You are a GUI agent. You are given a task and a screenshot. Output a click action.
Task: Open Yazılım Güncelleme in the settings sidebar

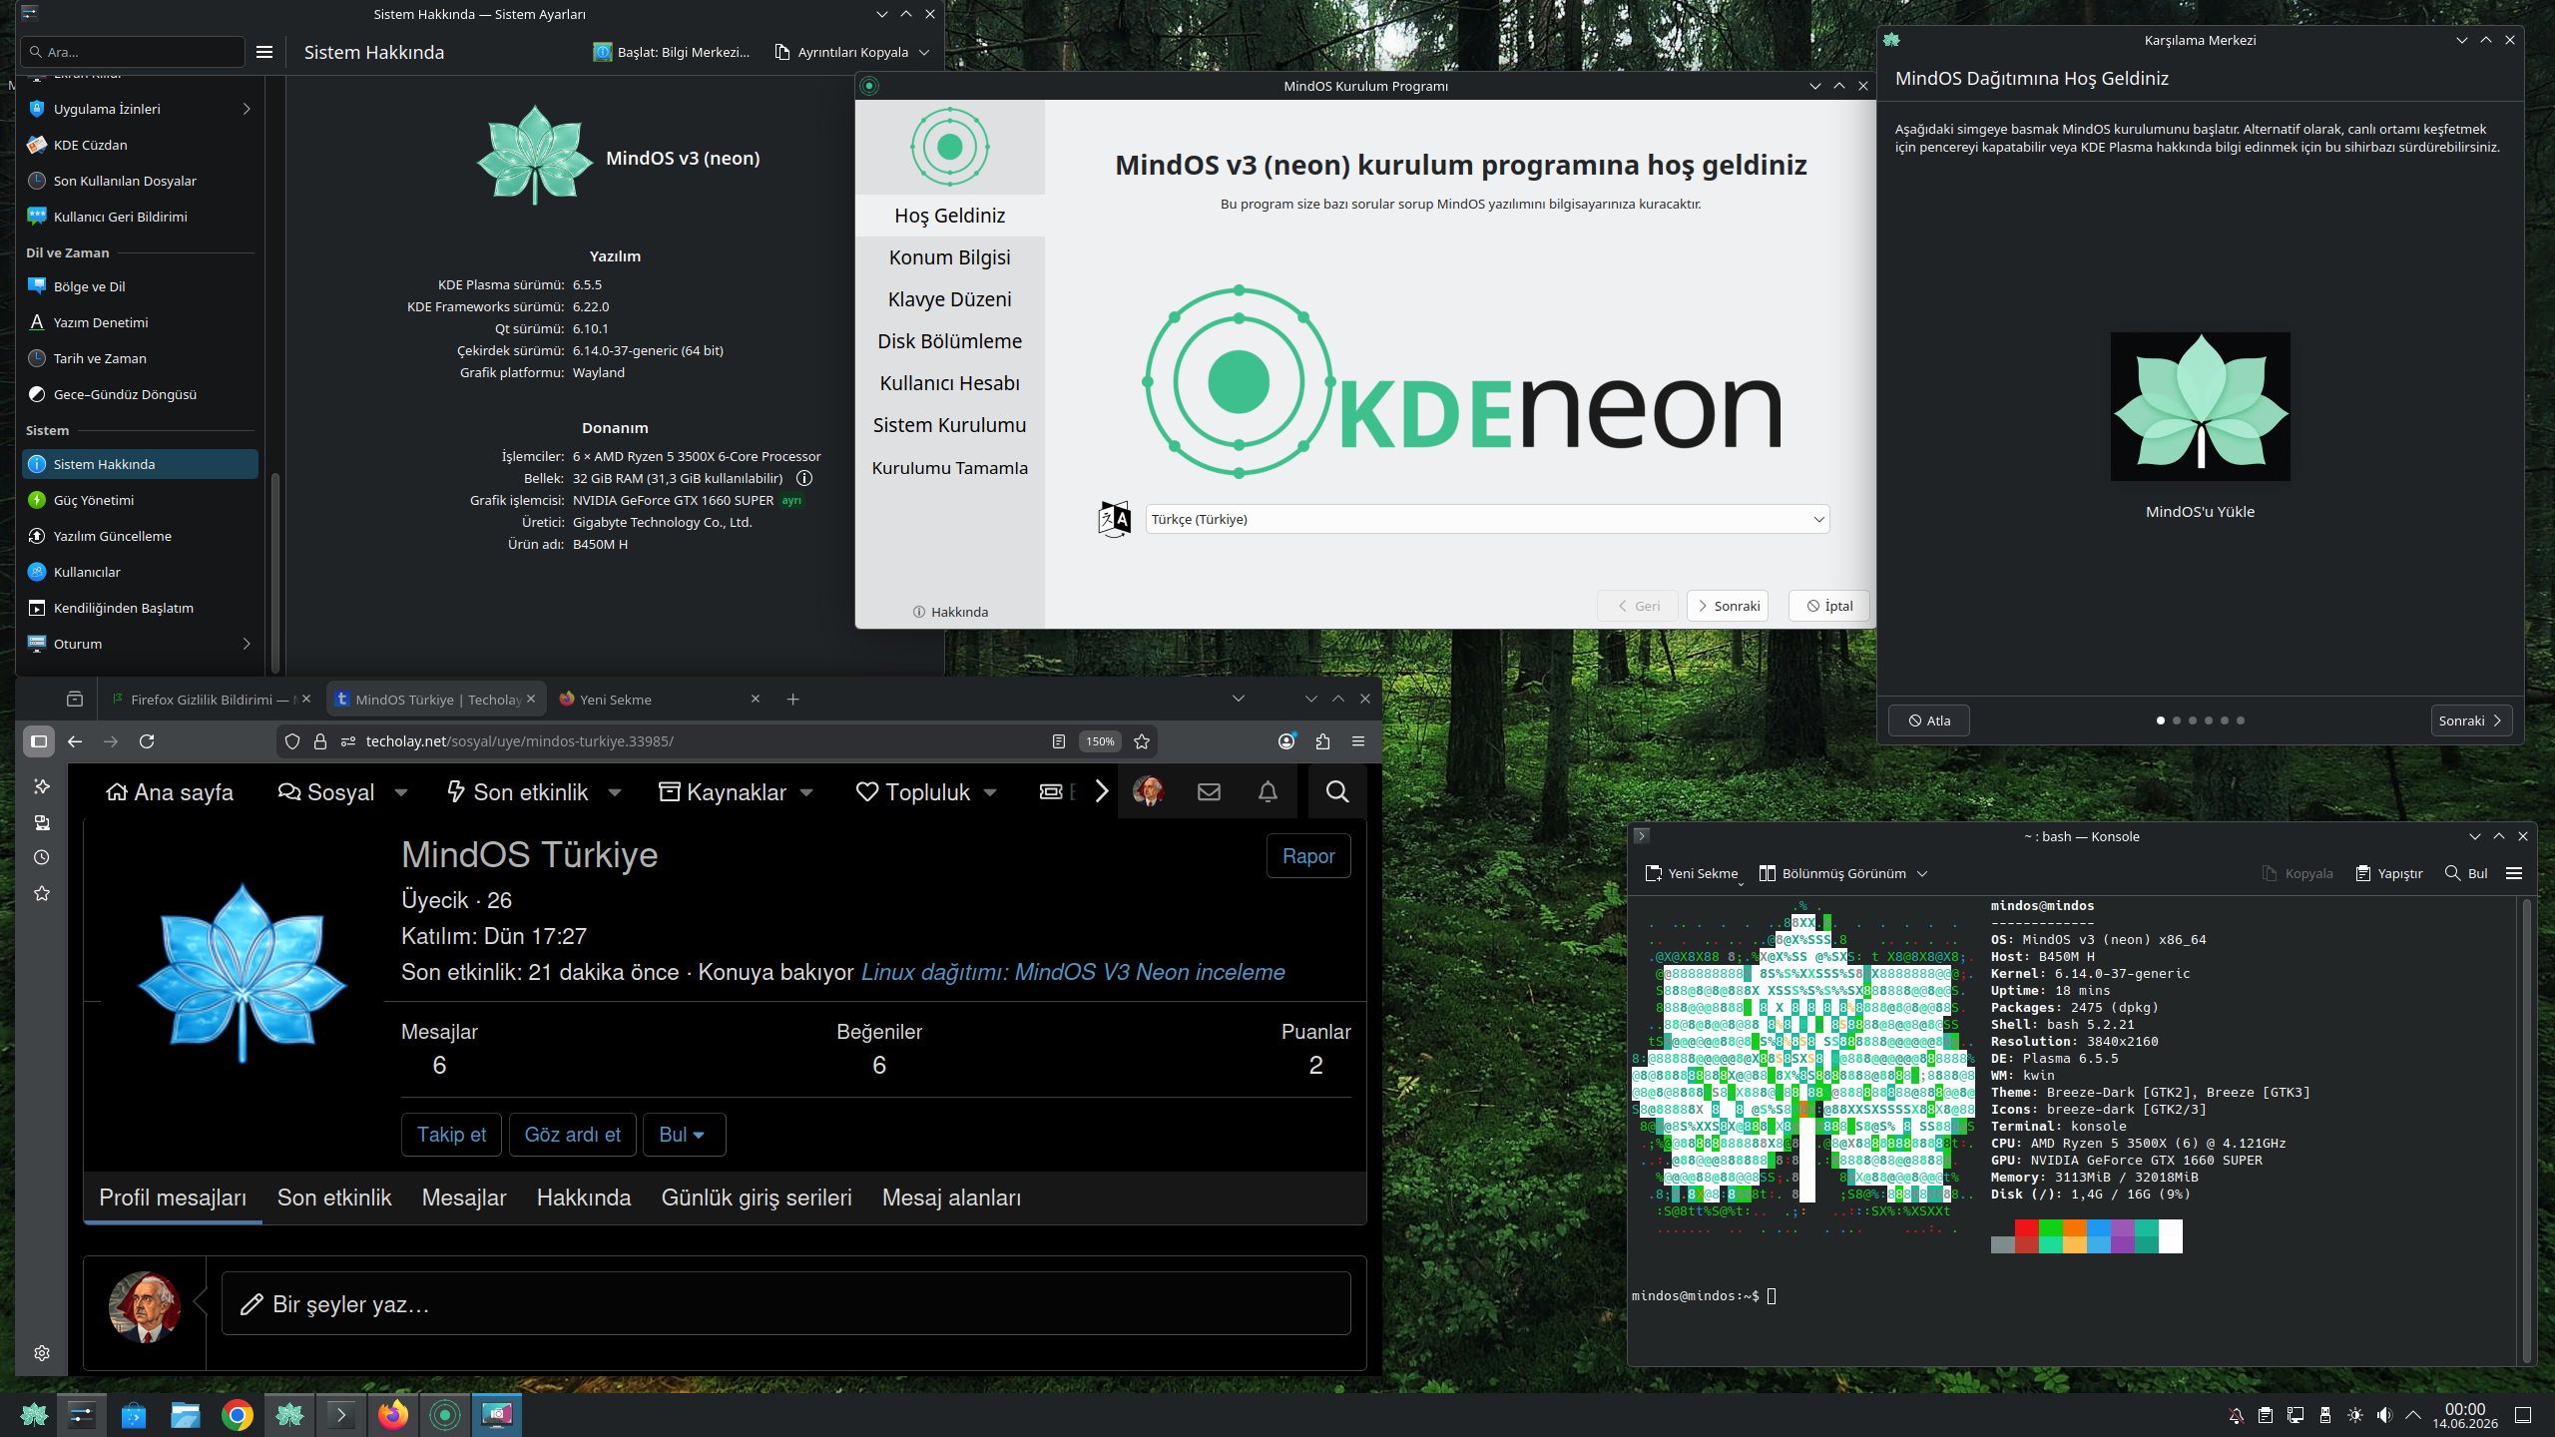[x=140, y=536]
